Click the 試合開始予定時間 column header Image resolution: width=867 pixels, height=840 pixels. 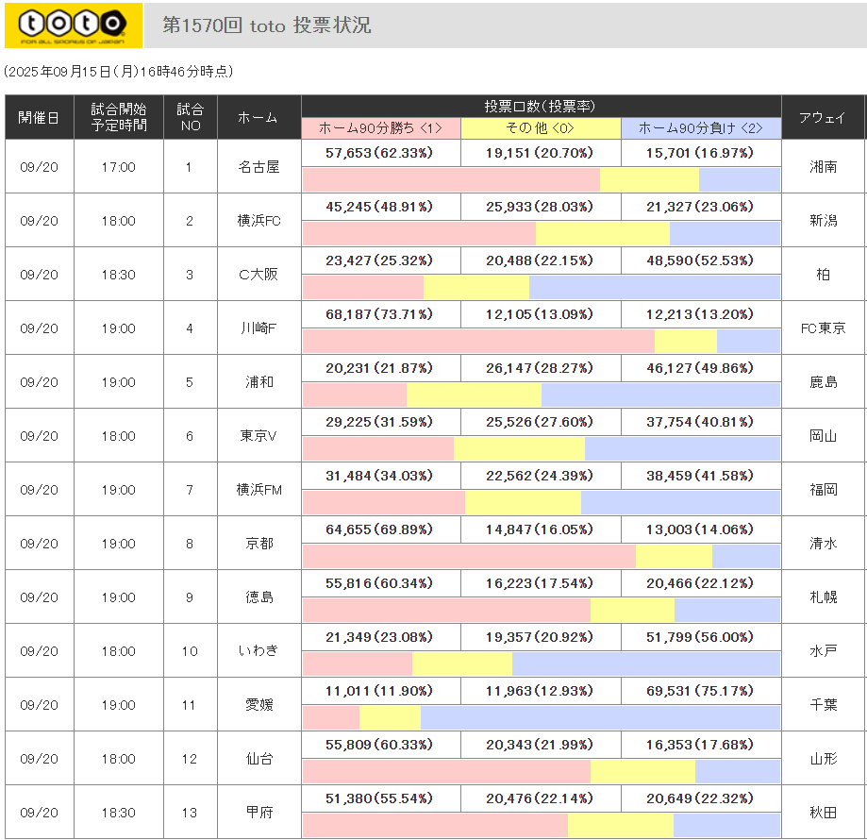pyautogui.click(x=119, y=117)
